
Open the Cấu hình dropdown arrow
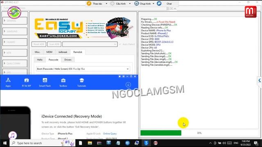[130, 4]
